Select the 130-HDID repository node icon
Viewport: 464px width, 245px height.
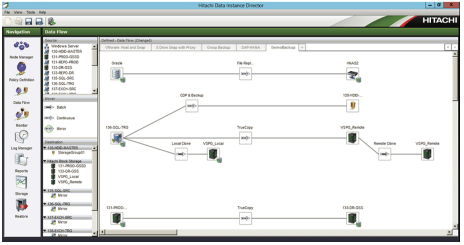coord(353,106)
